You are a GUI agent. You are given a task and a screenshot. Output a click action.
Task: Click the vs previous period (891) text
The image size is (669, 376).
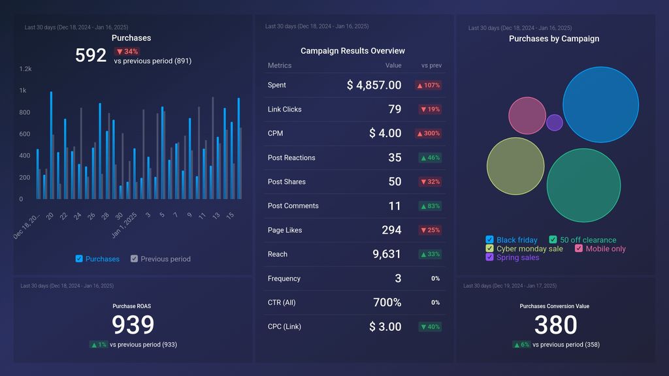(x=153, y=61)
